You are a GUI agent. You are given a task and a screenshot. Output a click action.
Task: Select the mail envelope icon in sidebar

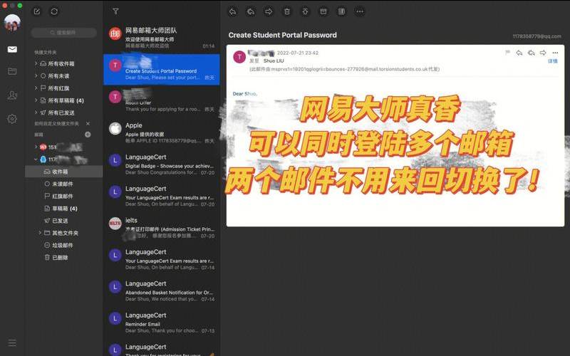(12, 49)
